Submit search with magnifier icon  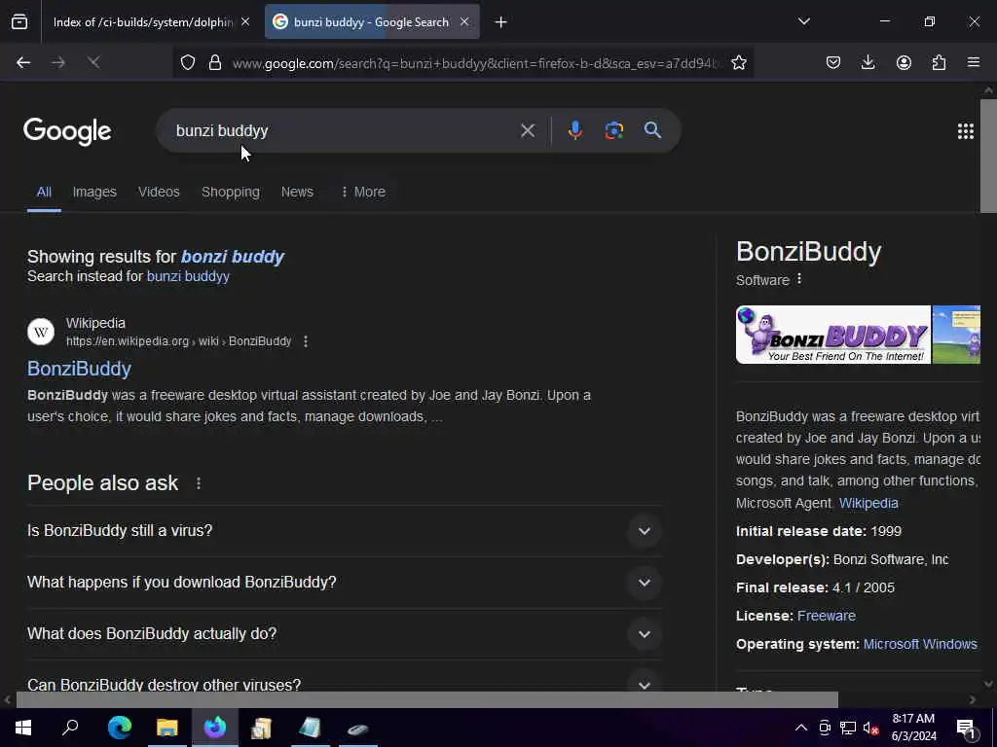pyautogui.click(x=652, y=130)
